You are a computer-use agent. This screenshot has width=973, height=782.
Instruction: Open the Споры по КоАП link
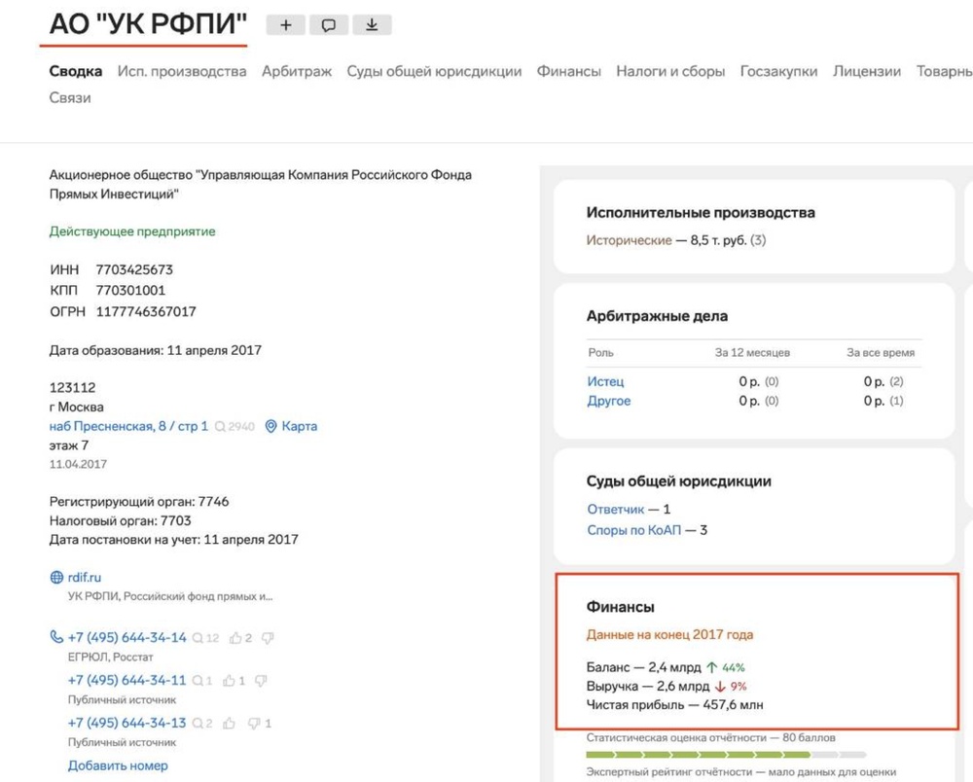[633, 530]
